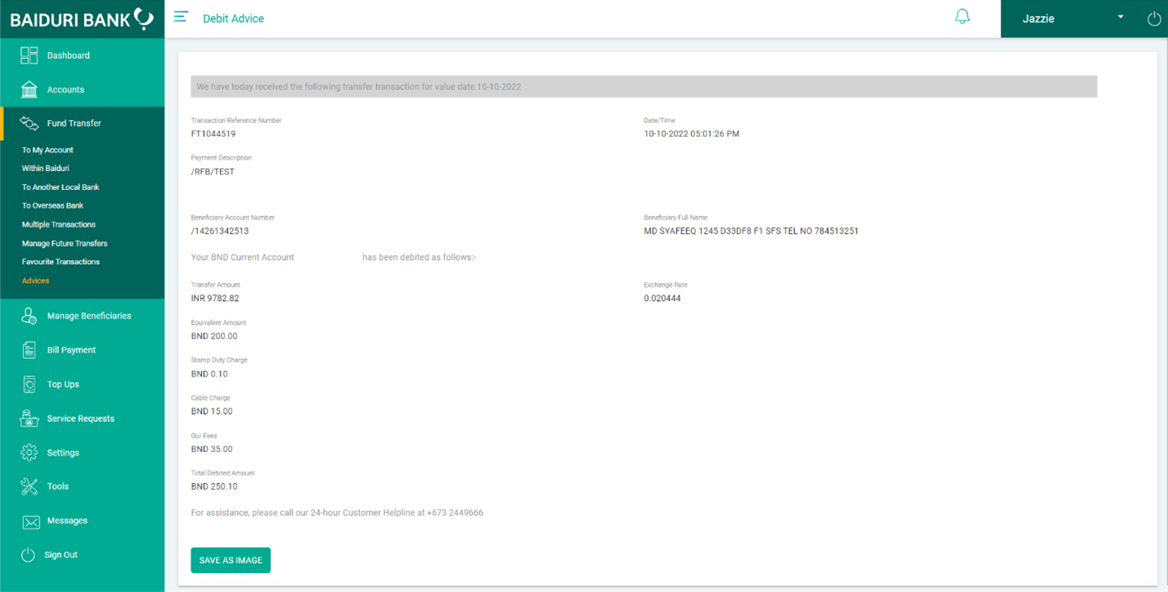The height and width of the screenshot is (592, 1168).
Task: Click Your BND Current Account text
Action: 242,258
